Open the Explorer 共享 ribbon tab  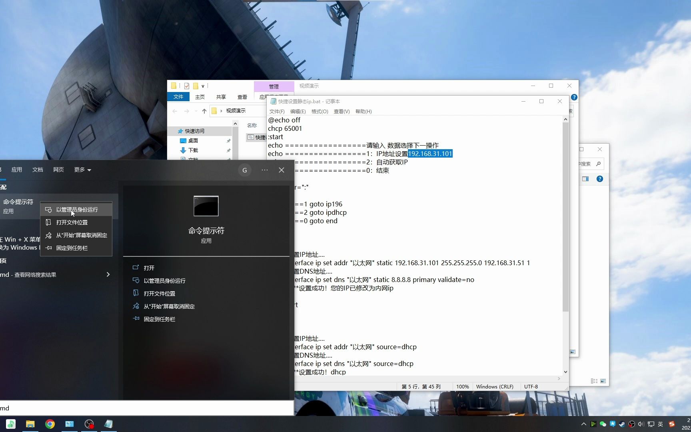pyautogui.click(x=221, y=97)
